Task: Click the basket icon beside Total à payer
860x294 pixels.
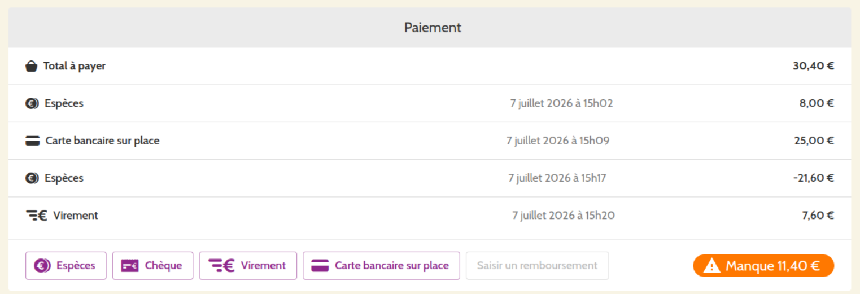Action: pos(31,67)
